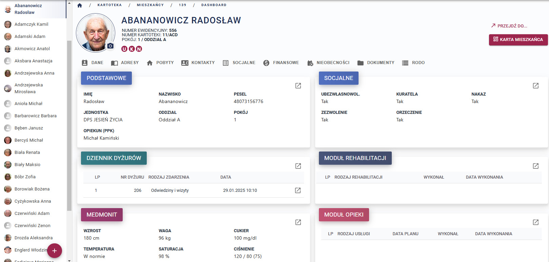Open the Moduł Opieki panel externally
The height and width of the screenshot is (262, 549).
pos(536,222)
